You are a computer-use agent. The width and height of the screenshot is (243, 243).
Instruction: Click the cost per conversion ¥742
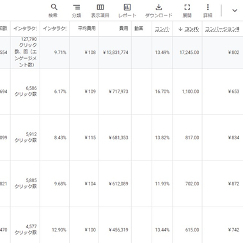click(233, 230)
